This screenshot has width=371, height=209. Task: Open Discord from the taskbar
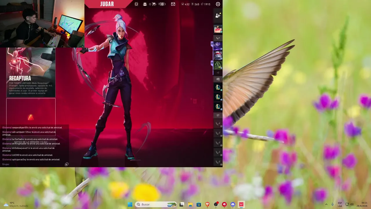(233, 204)
